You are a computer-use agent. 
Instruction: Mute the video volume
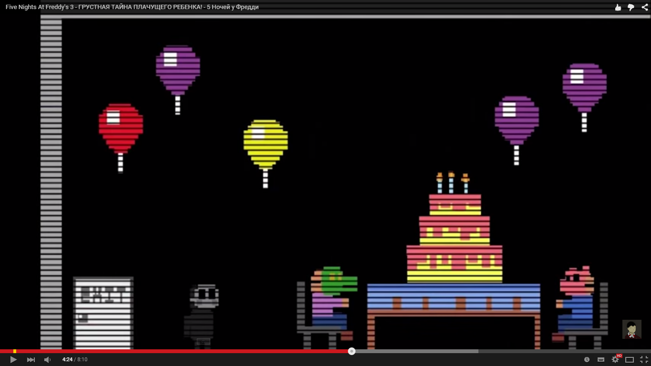pos(47,360)
